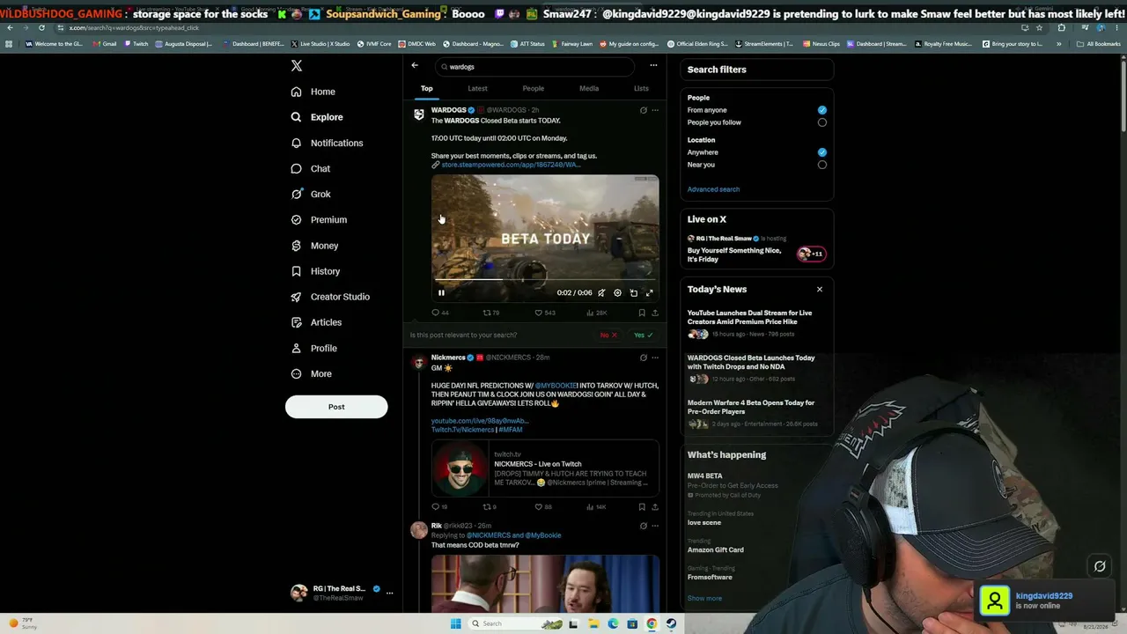Open the Windows Start menu
The width and height of the screenshot is (1127, 634).
455,624
